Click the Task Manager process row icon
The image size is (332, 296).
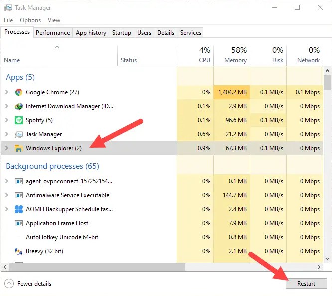pyautogui.click(x=19, y=134)
